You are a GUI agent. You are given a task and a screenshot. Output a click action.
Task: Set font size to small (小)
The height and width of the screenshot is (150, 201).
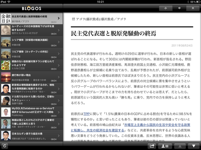tap(166, 8)
